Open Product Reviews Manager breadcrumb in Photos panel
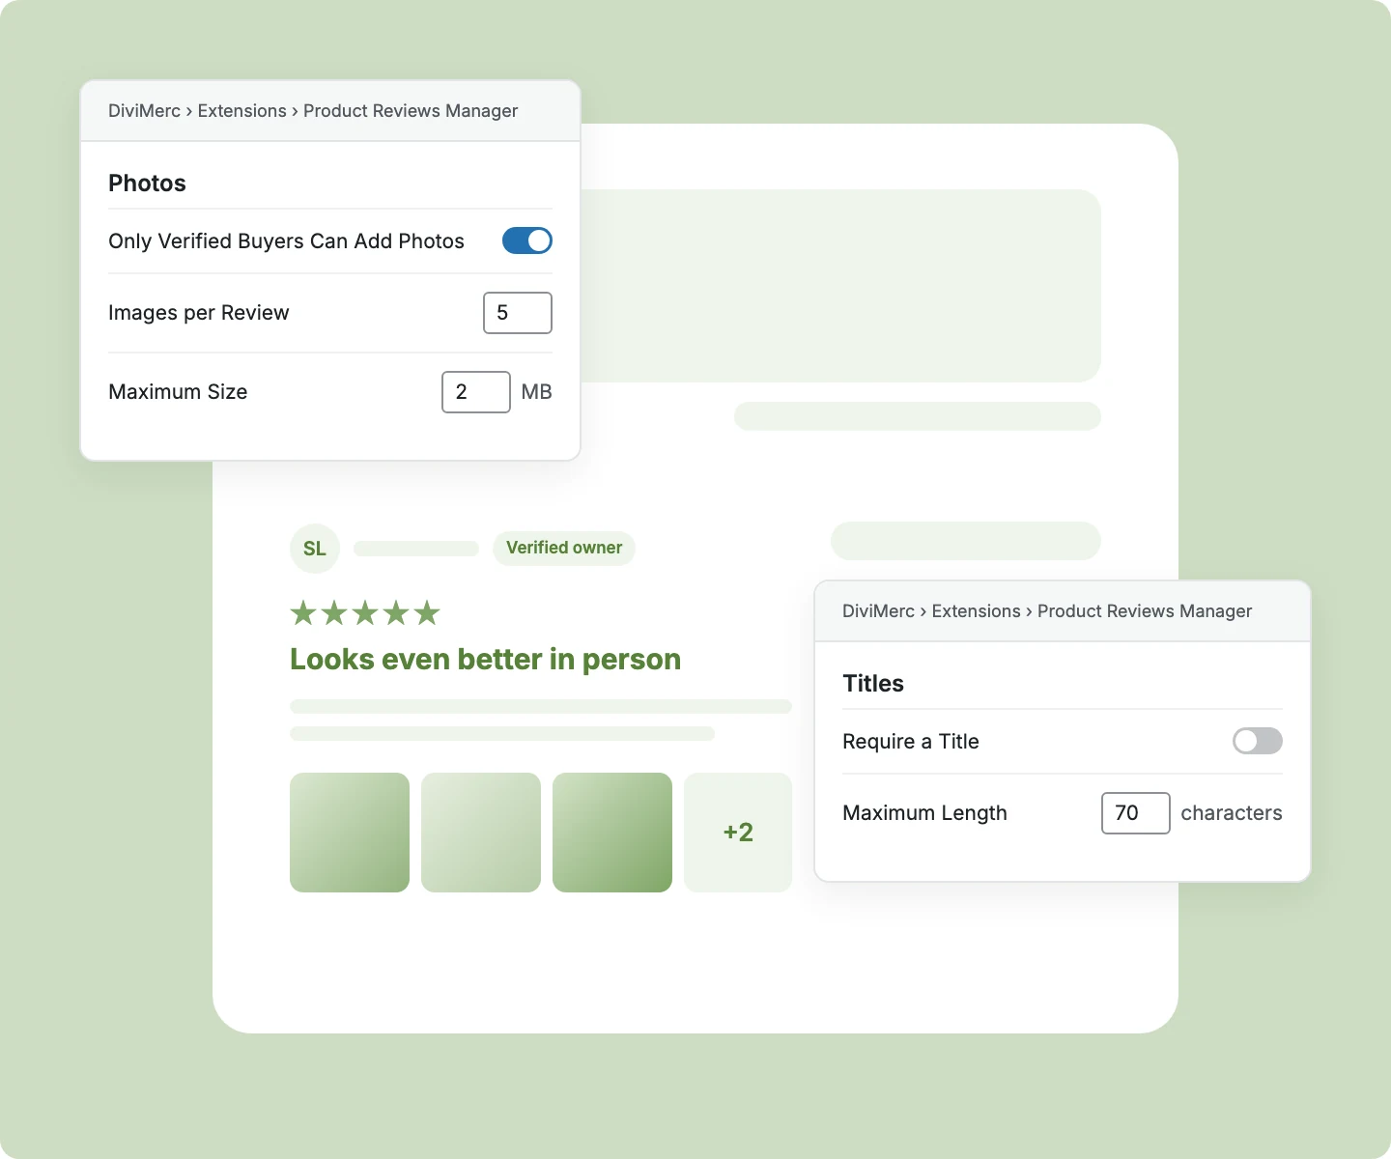Screen dimensions: 1391x1159 tap(411, 111)
